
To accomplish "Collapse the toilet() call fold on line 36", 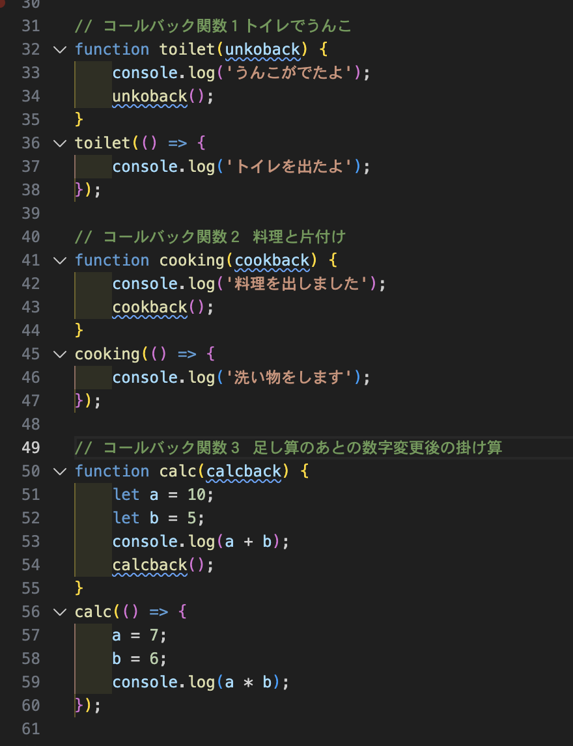I will [x=60, y=143].
